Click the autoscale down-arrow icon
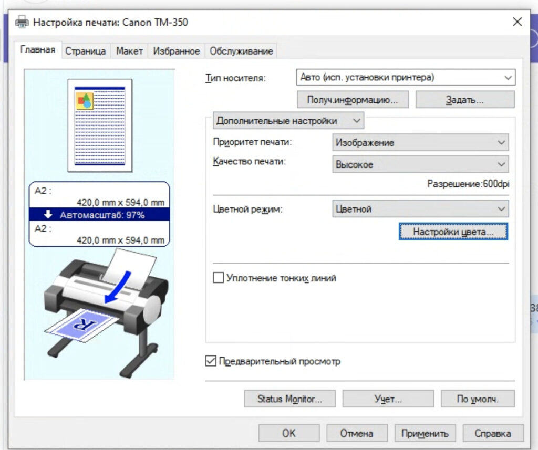Screen dimensions: 538x450 pyautogui.click(x=48, y=214)
